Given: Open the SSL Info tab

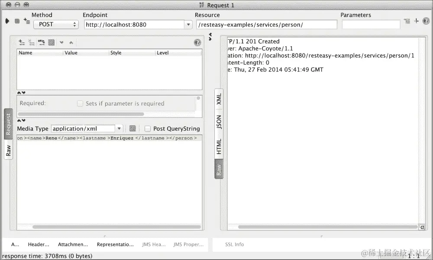Looking at the screenshot, I should click(234, 244).
